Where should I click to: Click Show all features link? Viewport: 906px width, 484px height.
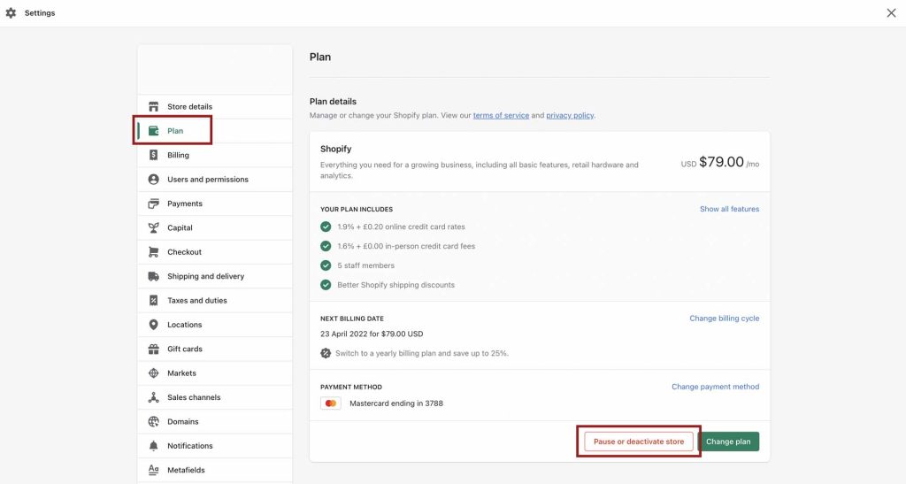click(x=729, y=209)
